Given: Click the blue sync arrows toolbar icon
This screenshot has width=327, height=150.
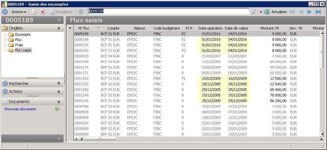Looking at the screenshot, I should point(81,12).
